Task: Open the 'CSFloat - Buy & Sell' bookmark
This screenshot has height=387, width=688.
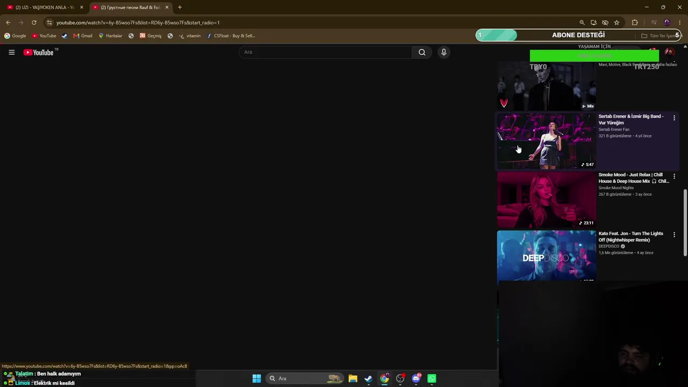Action: coord(231,36)
